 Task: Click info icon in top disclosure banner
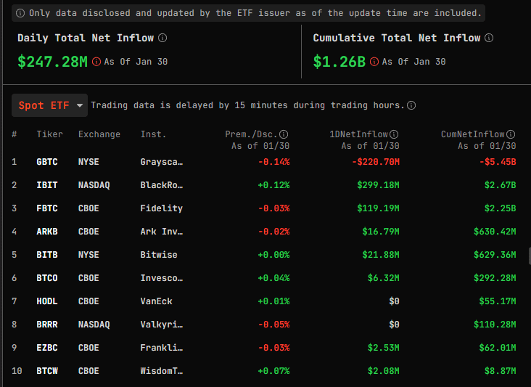click(20, 13)
